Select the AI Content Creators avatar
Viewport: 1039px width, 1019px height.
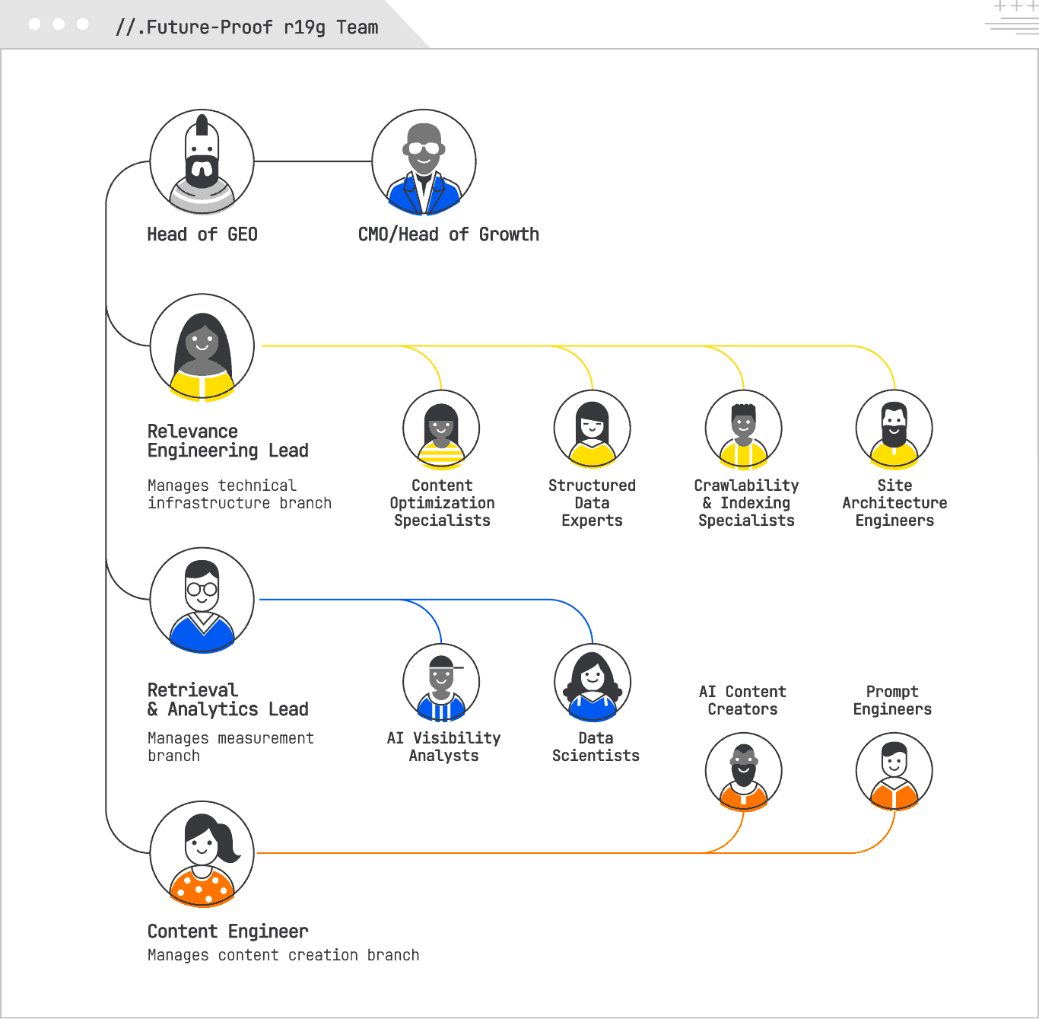(x=743, y=772)
